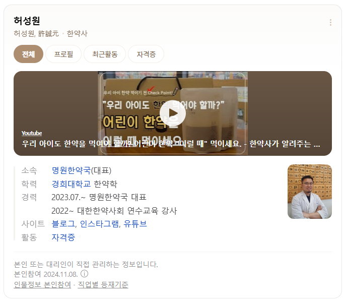Screen dimensions: 345x302
Task: Open the 인스타그램 link
Action: [x=99, y=224]
